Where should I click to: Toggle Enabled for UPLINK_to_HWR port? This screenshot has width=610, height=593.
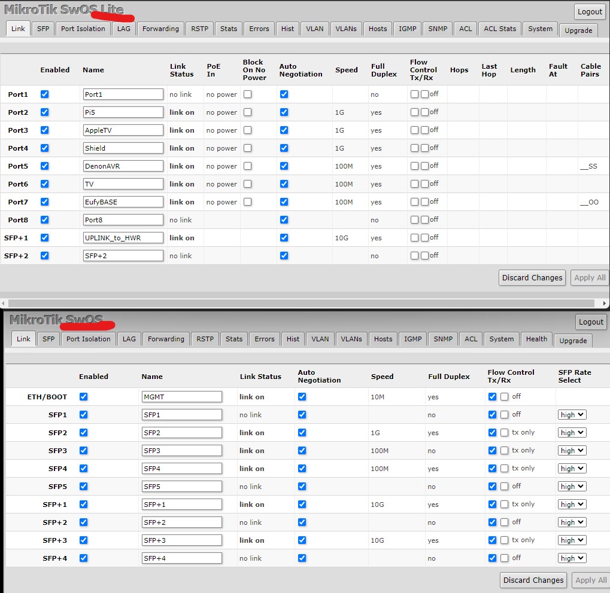click(x=45, y=237)
